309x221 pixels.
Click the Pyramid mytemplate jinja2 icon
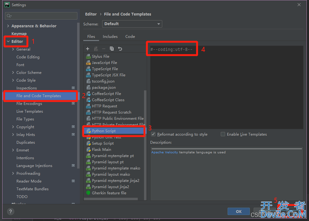88,181
